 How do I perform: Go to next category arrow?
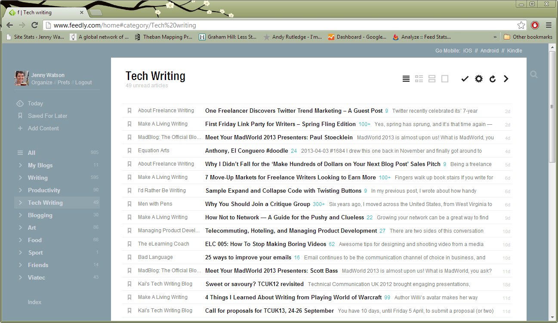coord(506,79)
